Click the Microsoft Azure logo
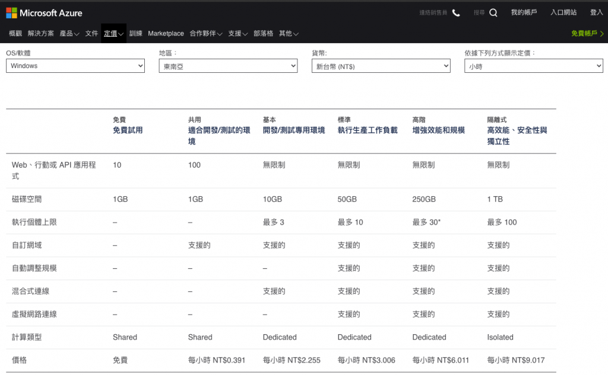The width and height of the screenshot is (608, 375). (x=44, y=13)
